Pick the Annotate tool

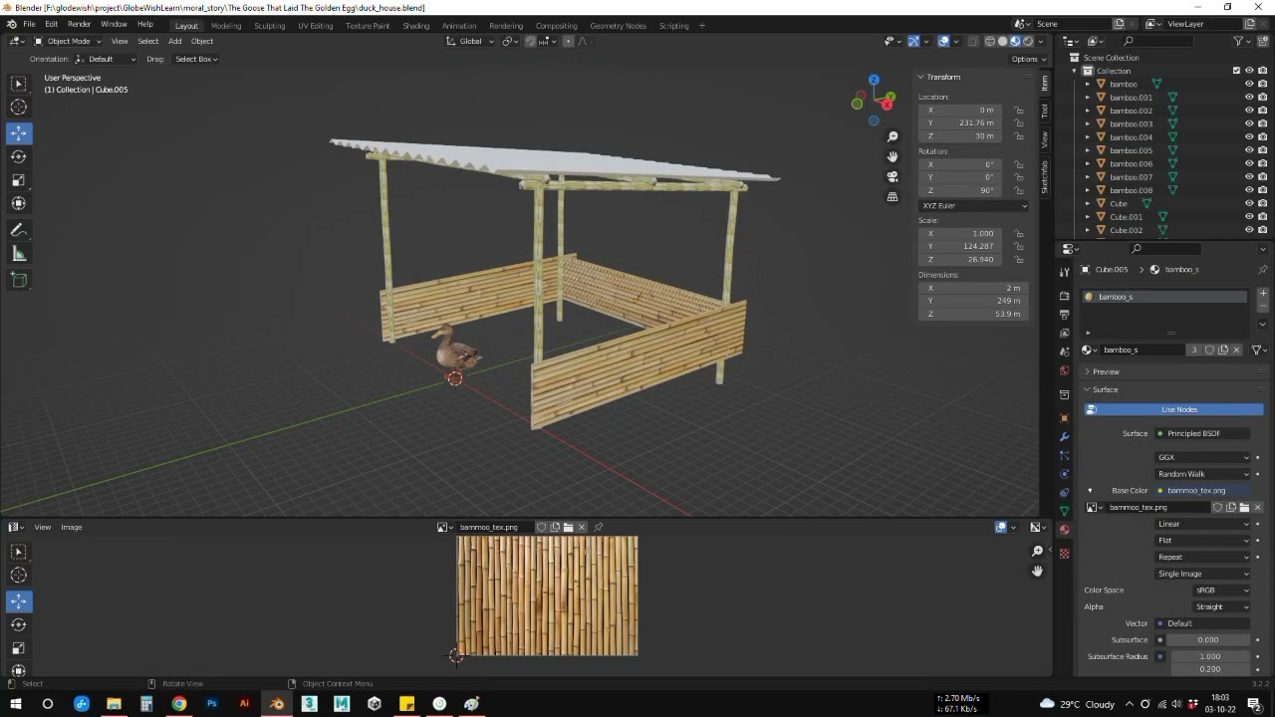(x=19, y=230)
